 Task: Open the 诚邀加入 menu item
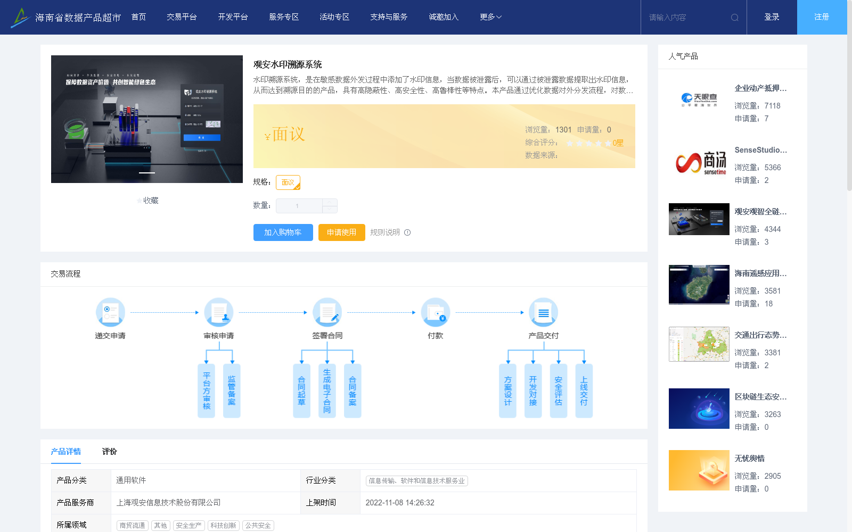[444, 17]
